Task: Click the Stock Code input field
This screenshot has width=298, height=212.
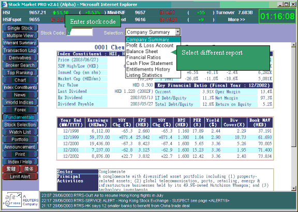Action: [80, 32]
